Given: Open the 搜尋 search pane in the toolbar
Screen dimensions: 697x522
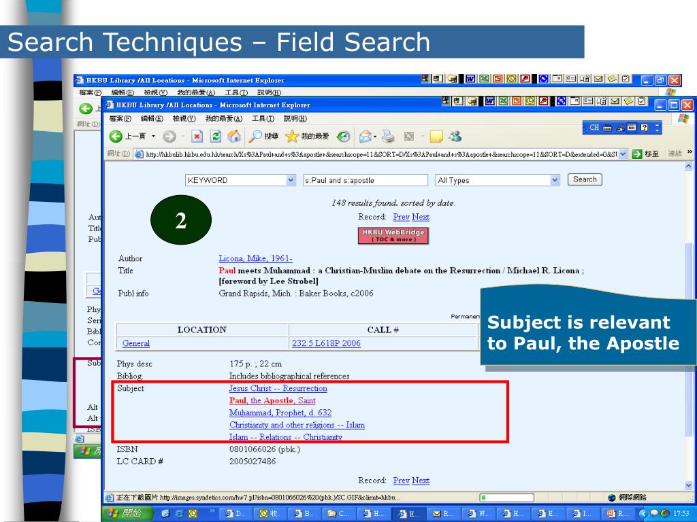Looking at the screenshot, I should click(x=263, y=136).
